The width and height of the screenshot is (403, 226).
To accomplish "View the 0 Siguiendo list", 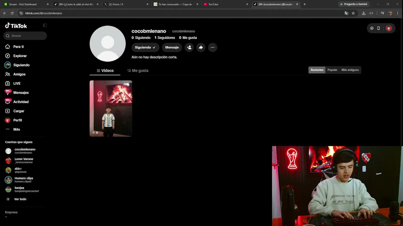I will click(141, 38).
